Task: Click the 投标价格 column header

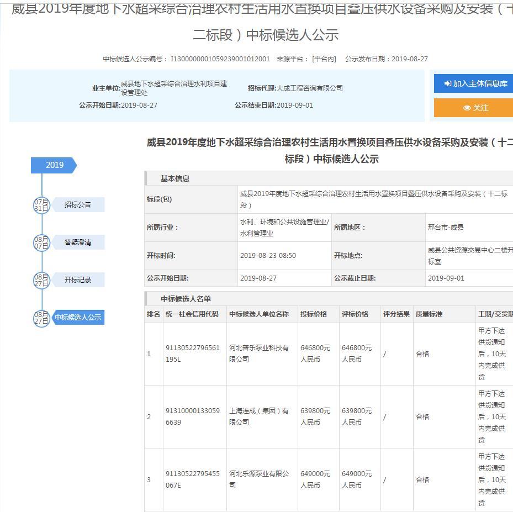Action: click(314, 314)
